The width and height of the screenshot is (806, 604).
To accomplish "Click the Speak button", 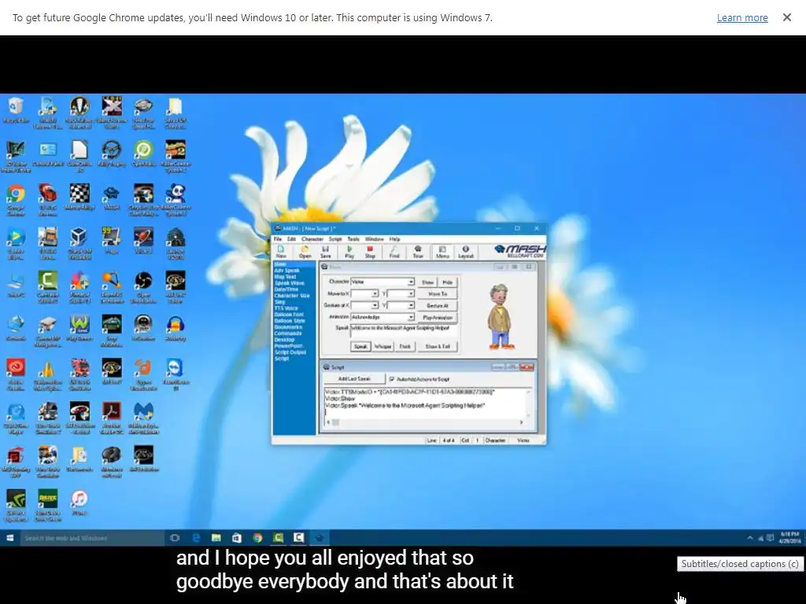I will click(360, 347).
